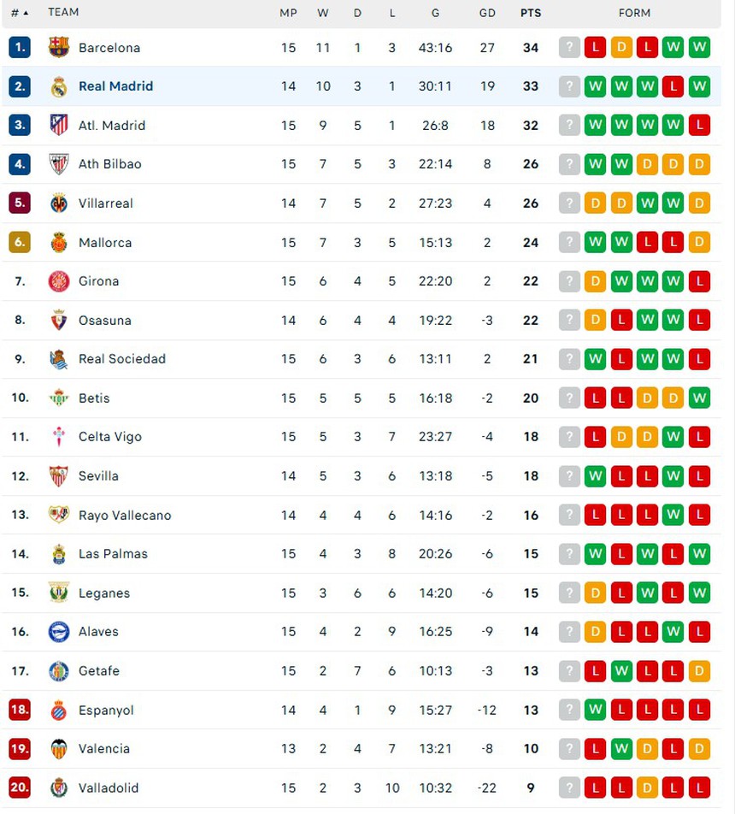Click the Villarreal yellow crest icon
Image resolution: width=735 pixels, height=814 pixels.
[59, 203]
